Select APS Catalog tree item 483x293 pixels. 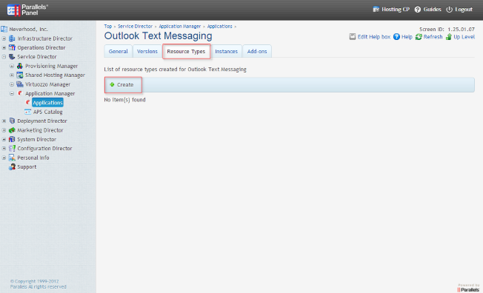coord(47,112)
